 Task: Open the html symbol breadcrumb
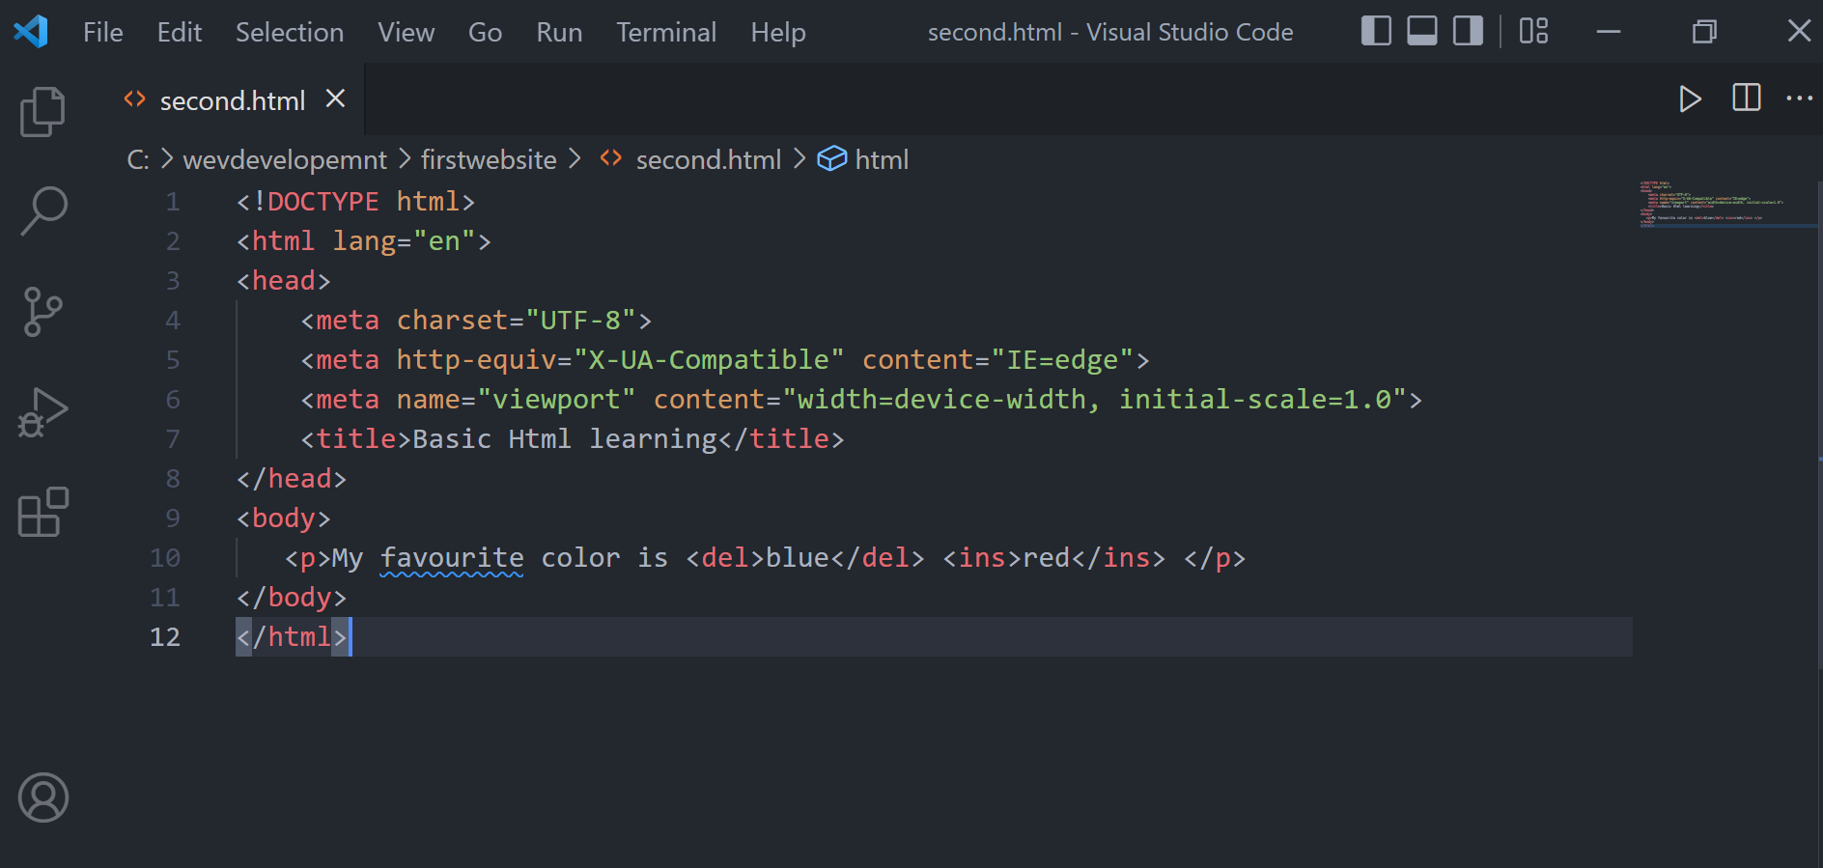coord(881,159)
